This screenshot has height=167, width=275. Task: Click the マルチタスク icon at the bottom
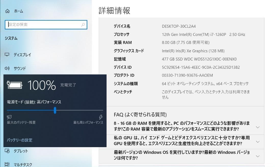coord(7,164)
